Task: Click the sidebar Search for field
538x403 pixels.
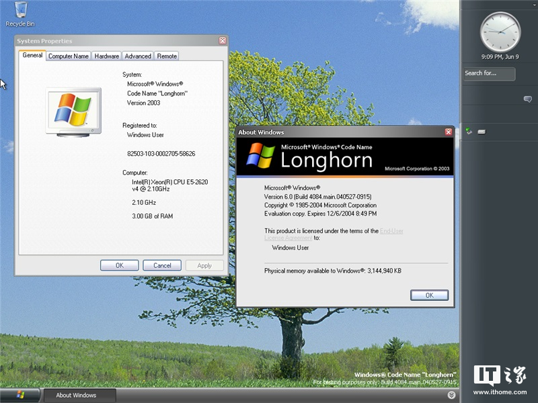Action: 489,73
